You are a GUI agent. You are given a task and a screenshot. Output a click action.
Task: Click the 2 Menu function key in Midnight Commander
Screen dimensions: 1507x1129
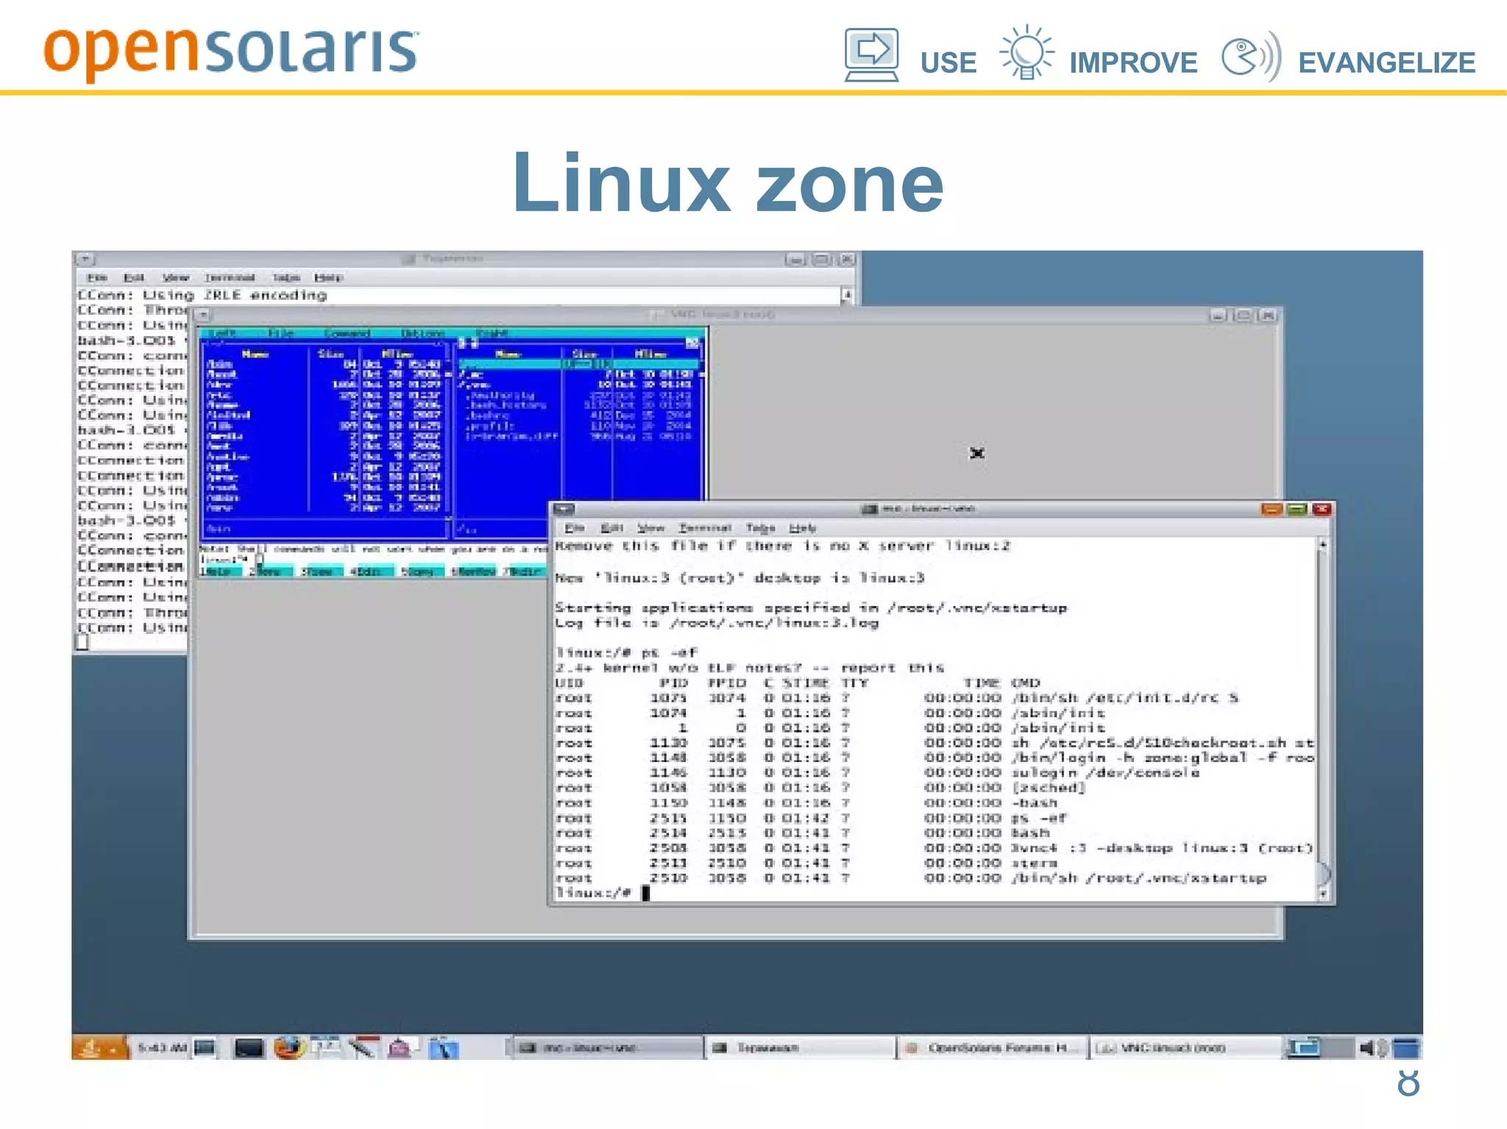pyautogui.click(x=270, y=571)
